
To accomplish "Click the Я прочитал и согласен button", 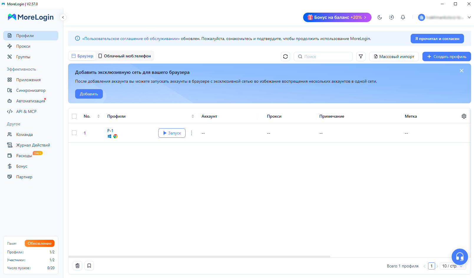I will click(437, 39).
